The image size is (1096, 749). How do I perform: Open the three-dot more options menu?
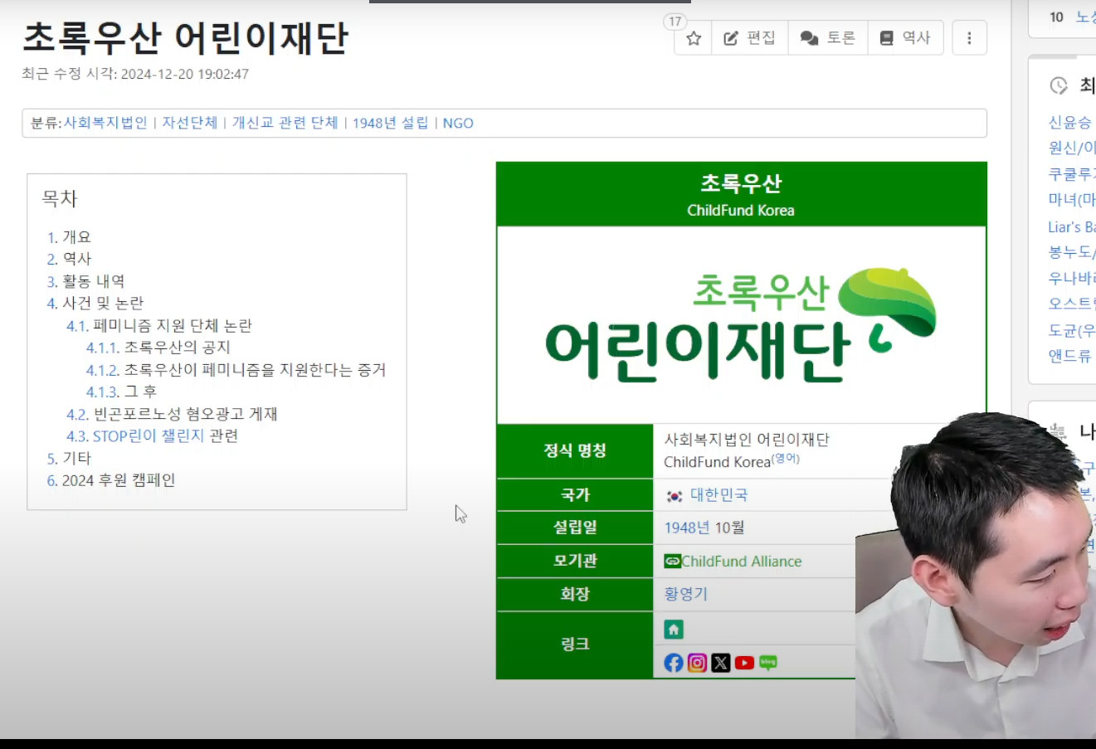pos(969,38)
